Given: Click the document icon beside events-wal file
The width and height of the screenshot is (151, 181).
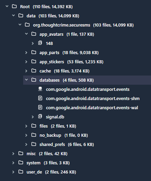Looking at the screenshot, I should click(40, 108).
